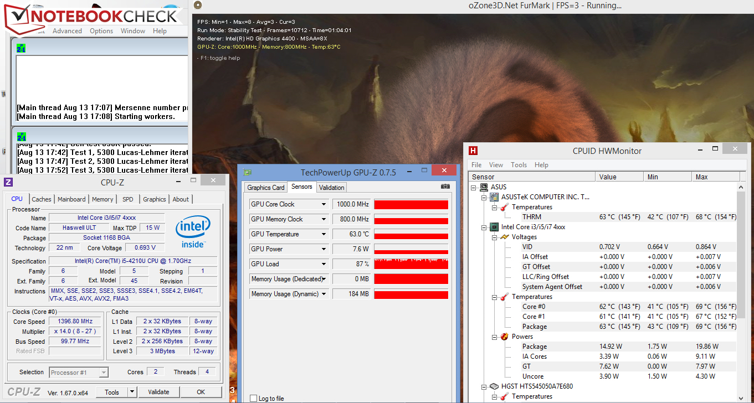Click the HWMonitor red H app icon
The height and width of the screenshot is (403, 754).
pyautogui.click(x=473, y=151)
